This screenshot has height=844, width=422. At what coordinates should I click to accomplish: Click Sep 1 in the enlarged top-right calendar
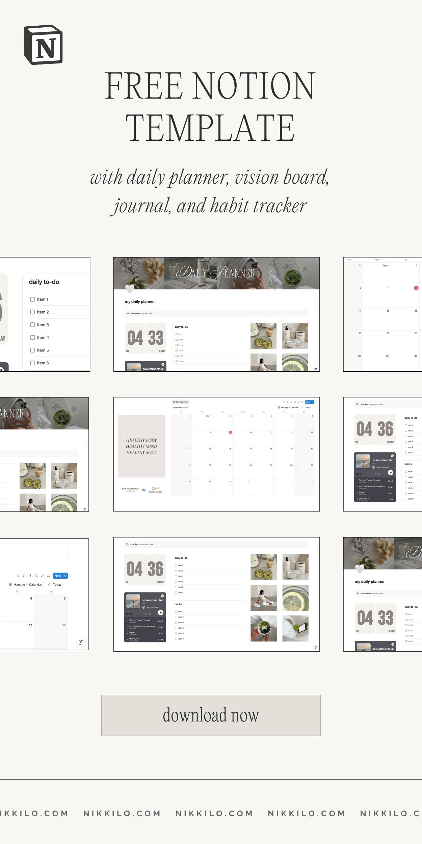click(385, 265)
